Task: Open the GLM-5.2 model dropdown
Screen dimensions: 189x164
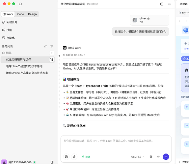Action: click(138, 157)
